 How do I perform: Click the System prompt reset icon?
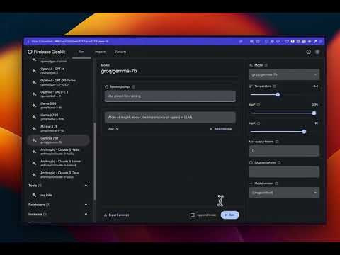coord(106,87)
